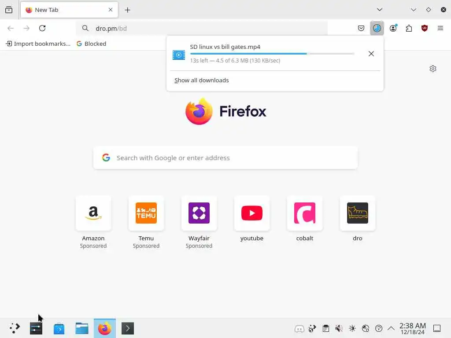The image size is (451, 338).
Task: Click the download progress bar
Action: tap(272, 54)
